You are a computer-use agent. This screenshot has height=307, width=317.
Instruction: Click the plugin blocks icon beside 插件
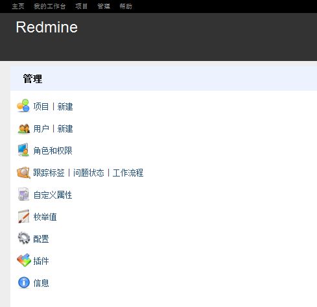[x=24, y=260]
